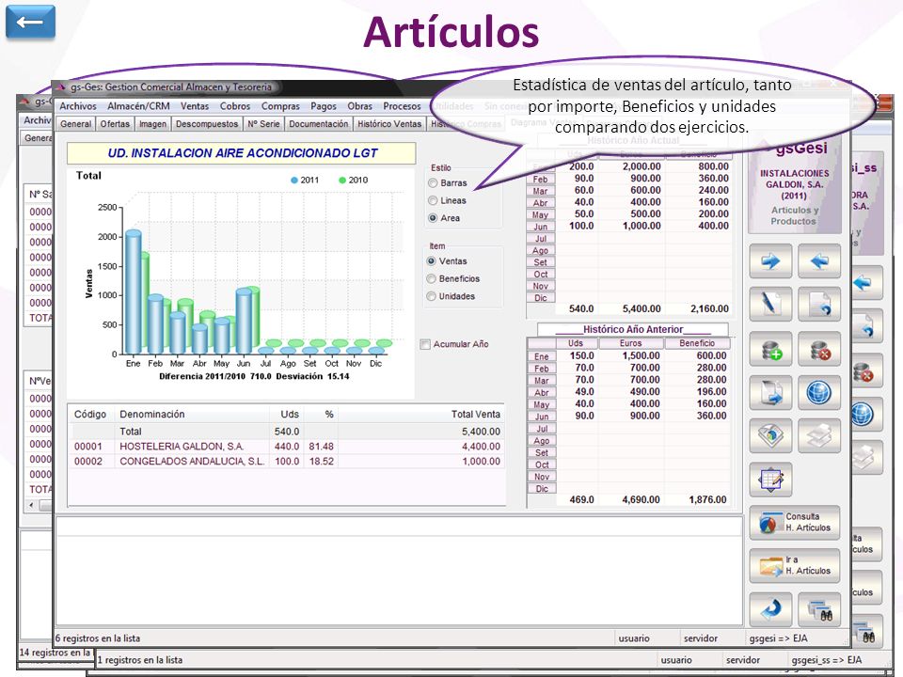The height and width of the screenshot is (677, 903).
Task: Click the edit document pen icon
Action: [x=770, y=305]
